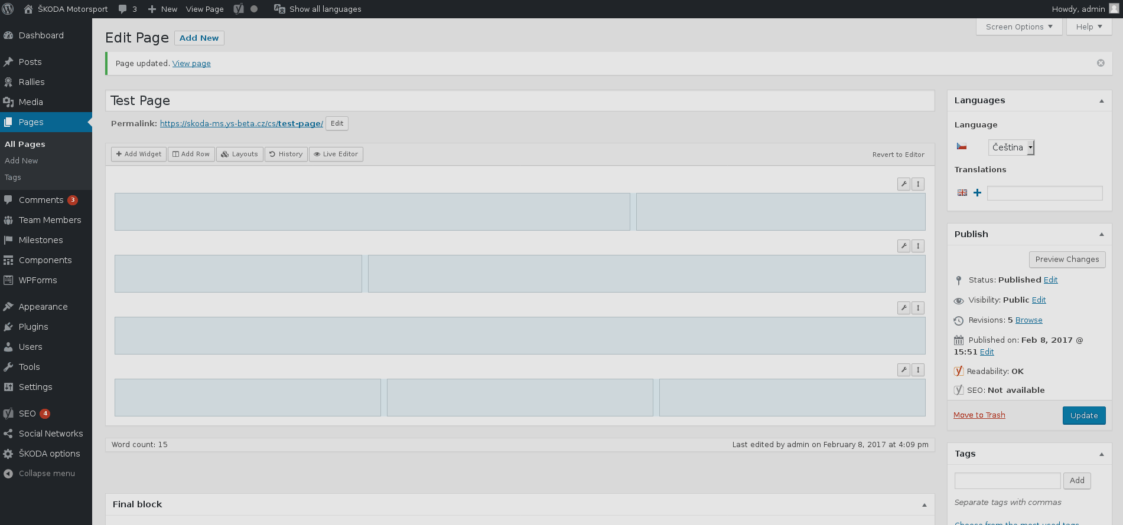Focus the English translation input field
Screen dimensions: 1123x525
click(x=1044, y=193)
